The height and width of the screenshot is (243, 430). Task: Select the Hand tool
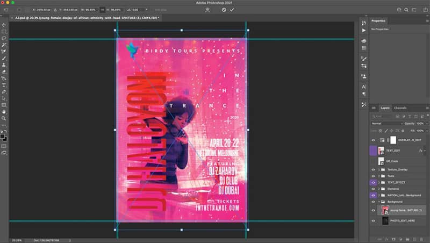click(x=4, y=112)
